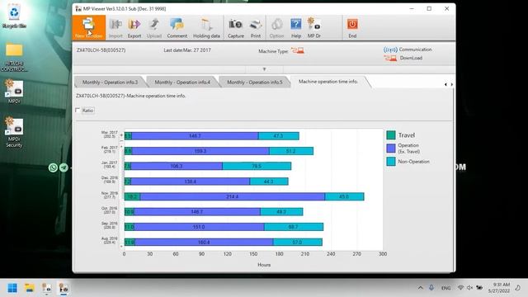Click the Operation (Ex. Travel) legend swatch
Image resolution: width=528 pixels, height=297 pixels.
pos(391,148)
